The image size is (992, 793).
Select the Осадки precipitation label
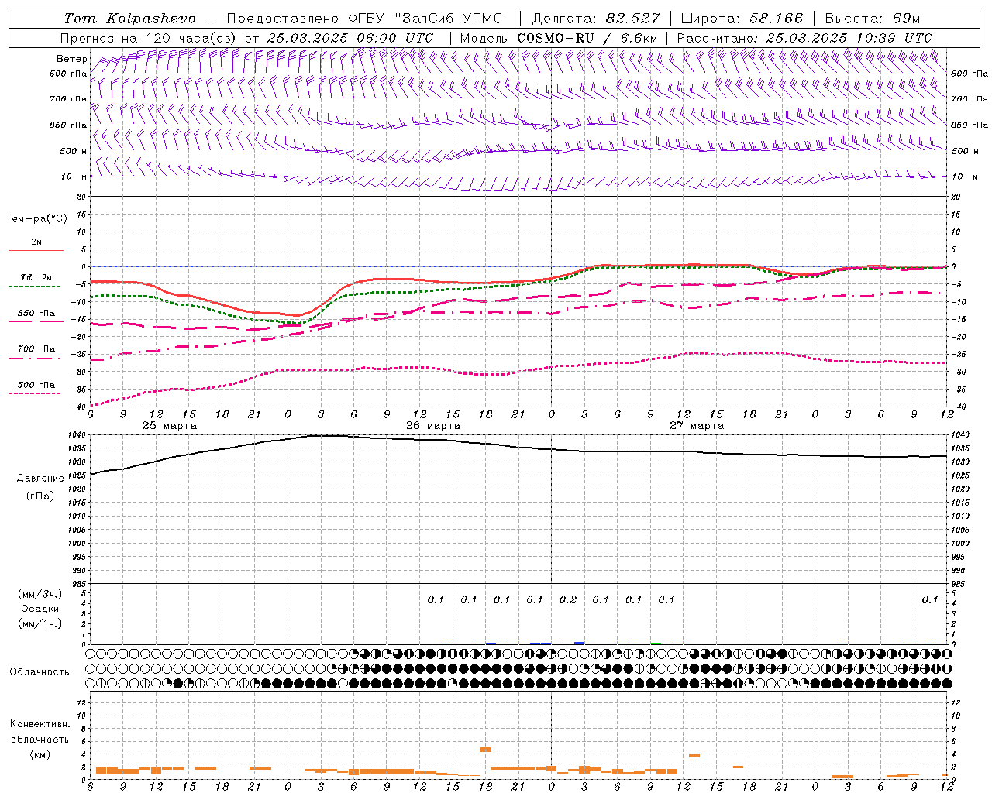point(40,609)
